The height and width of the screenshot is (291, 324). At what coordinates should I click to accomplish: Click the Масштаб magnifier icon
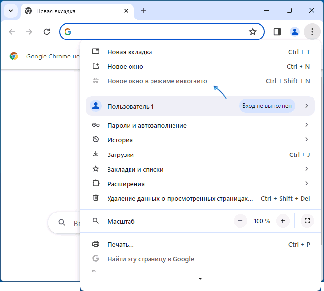[x=96, y=221]
